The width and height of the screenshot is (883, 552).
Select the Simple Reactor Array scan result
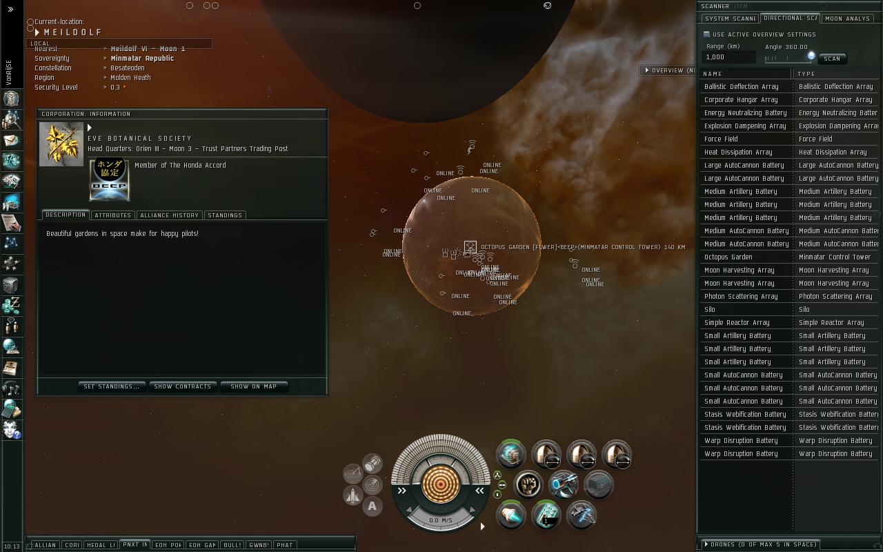[x=790, y=323]
